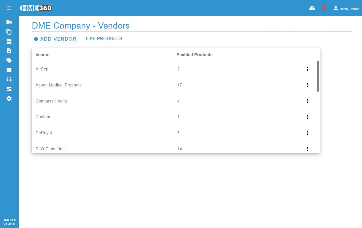View notifications via the red bell
Screen dimensions: 362x228
(x=324, y=8)
